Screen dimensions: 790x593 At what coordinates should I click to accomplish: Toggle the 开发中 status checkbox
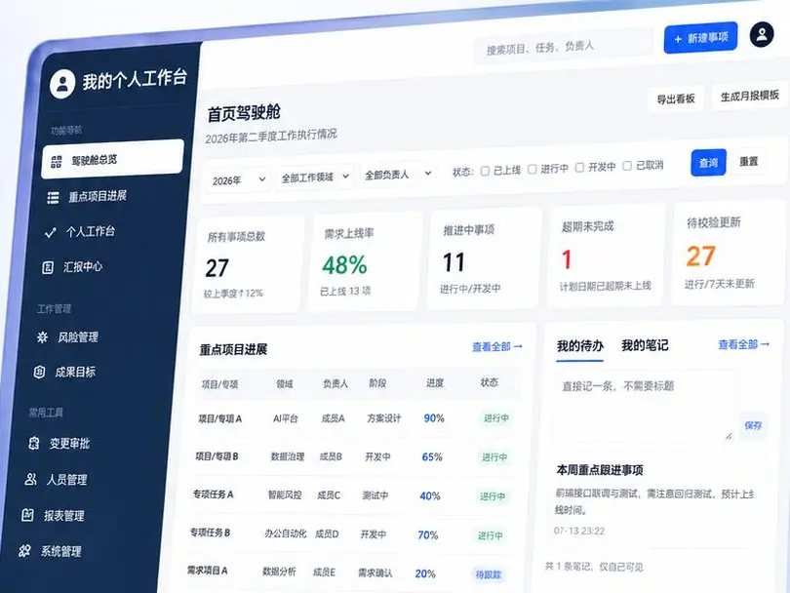pyautogui.click(x=579, y=168)
